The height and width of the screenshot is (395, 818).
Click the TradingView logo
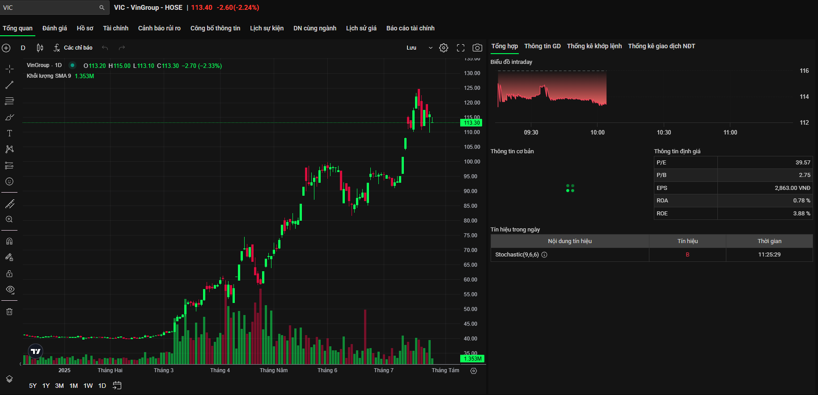(36, 351)
